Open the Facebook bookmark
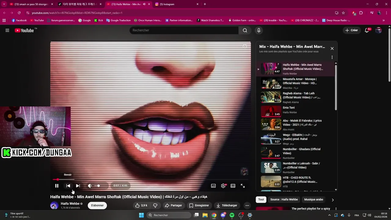This screenshot has width=391, height=220. tap(19, 20)
